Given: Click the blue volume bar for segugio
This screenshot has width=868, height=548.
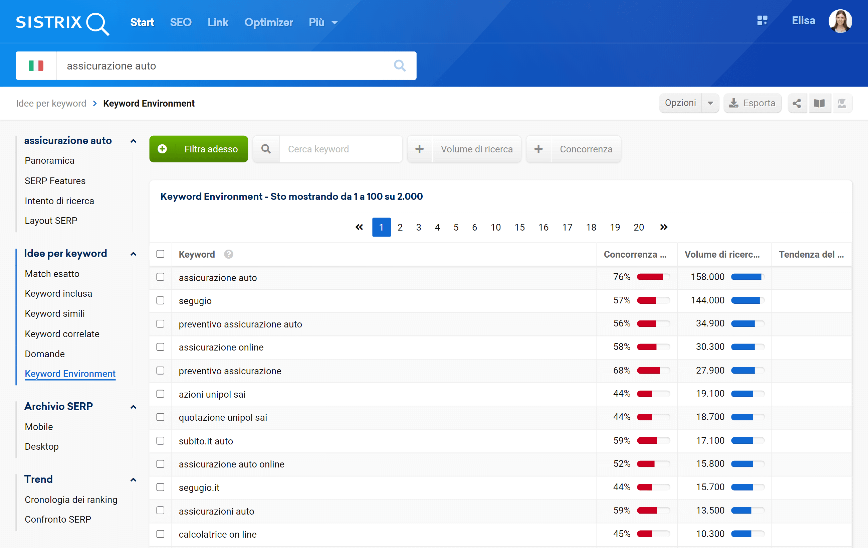Looking at the screenshot, I should [x=747, y=300].
